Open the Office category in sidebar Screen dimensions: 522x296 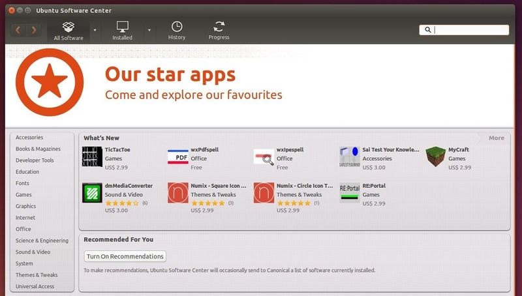click(x=23, y=229)
